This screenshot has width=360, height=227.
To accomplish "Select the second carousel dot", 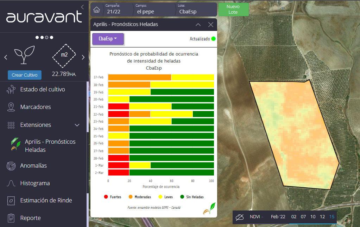I will coord(42,37).
